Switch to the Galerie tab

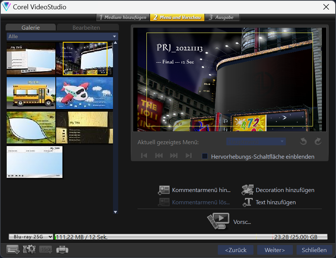click(30, 27)
